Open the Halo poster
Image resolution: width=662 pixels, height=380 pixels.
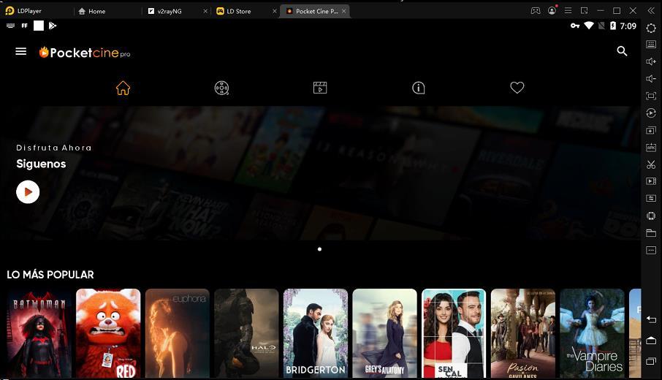click(246, 333)
